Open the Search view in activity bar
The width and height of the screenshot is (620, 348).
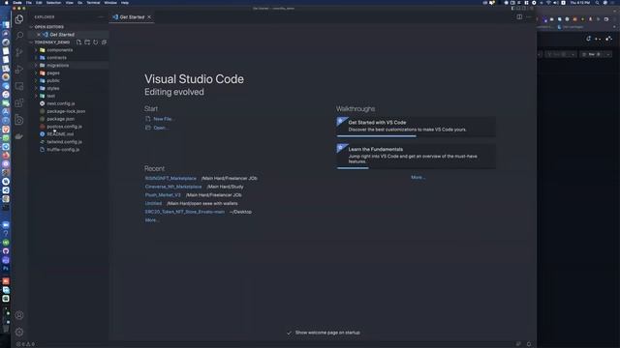[19, 36]
